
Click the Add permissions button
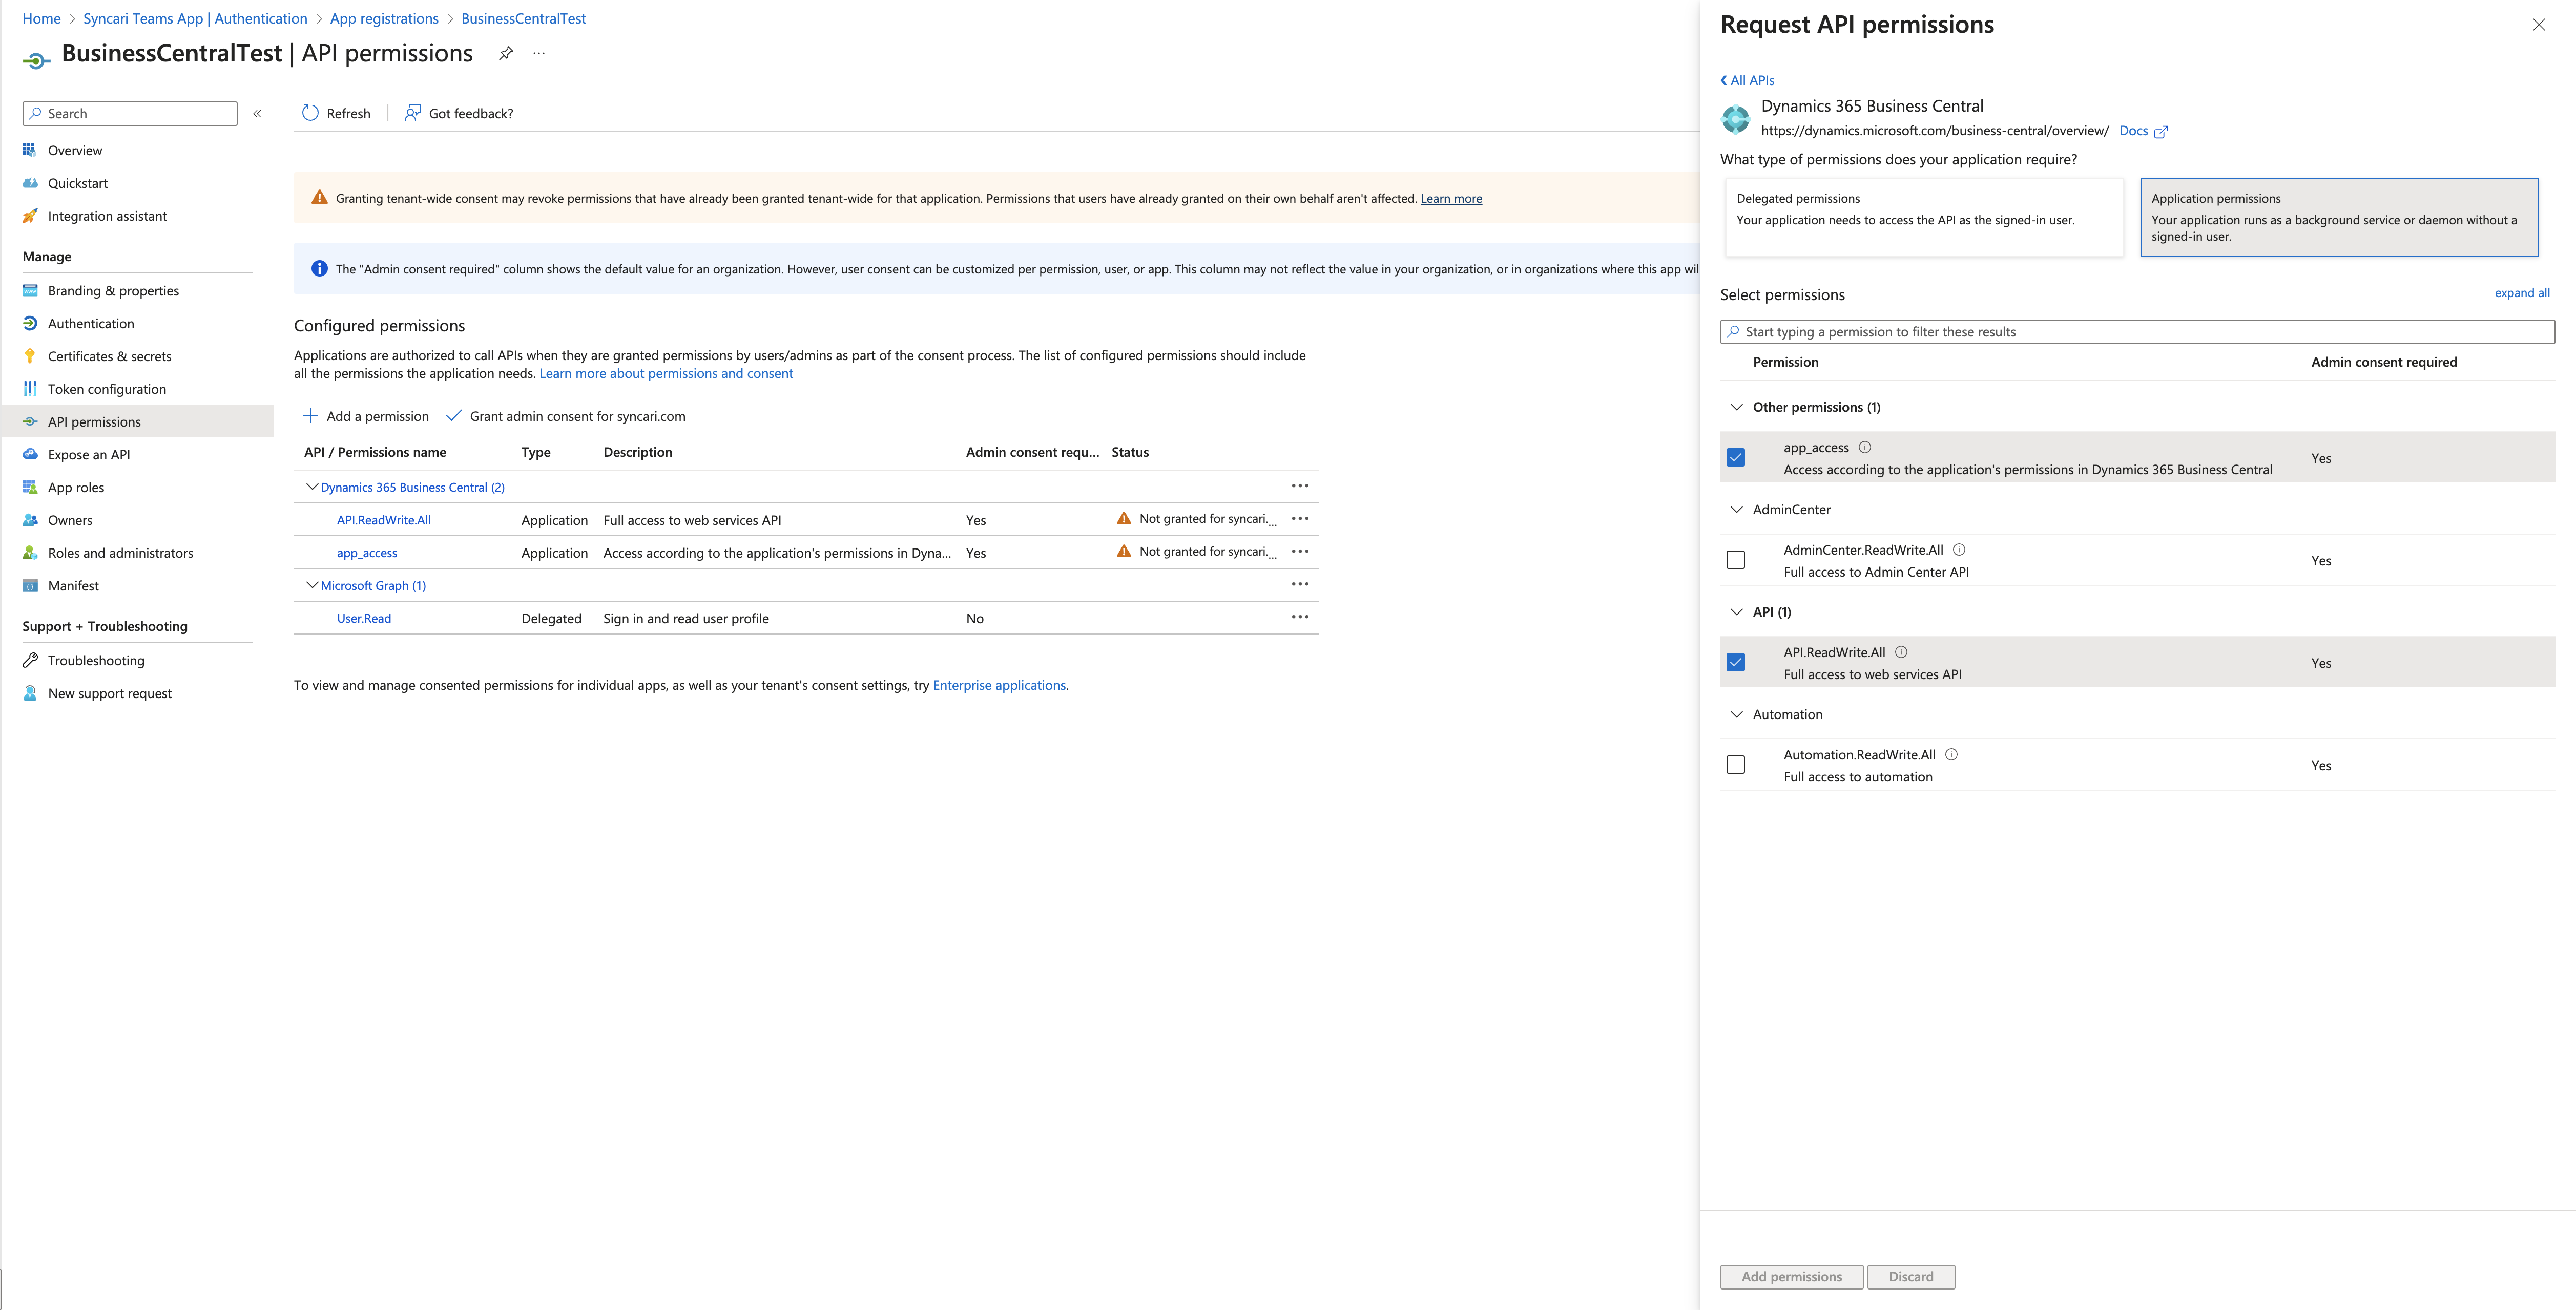click(x=1790, y=1276)
